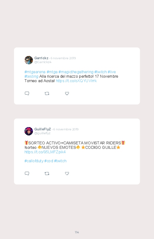This screenshot has width=154, height=239.
Task: Click the #mtga hashtag
Action: (x=52, y=72)
